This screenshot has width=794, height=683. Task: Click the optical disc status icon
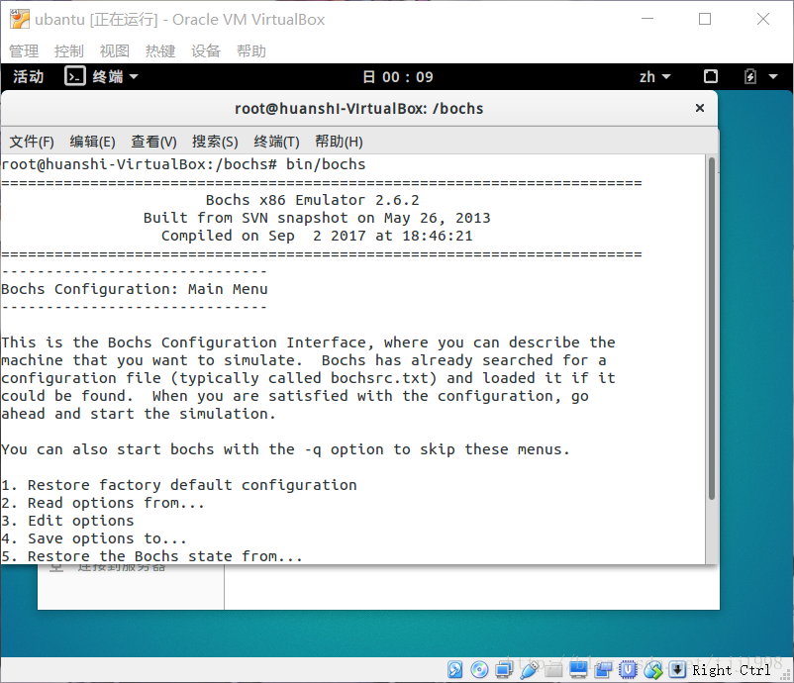(479, 669)
